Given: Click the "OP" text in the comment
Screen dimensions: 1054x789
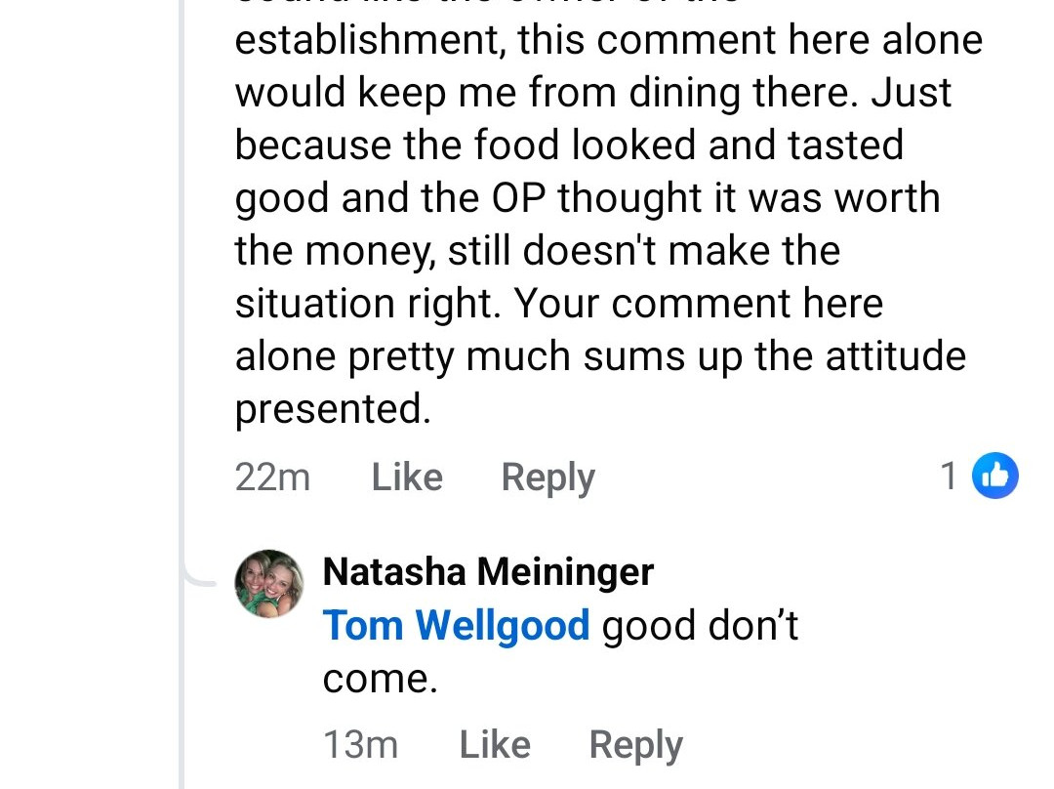Looking at the screenshot, I should [x=518, y=198].
